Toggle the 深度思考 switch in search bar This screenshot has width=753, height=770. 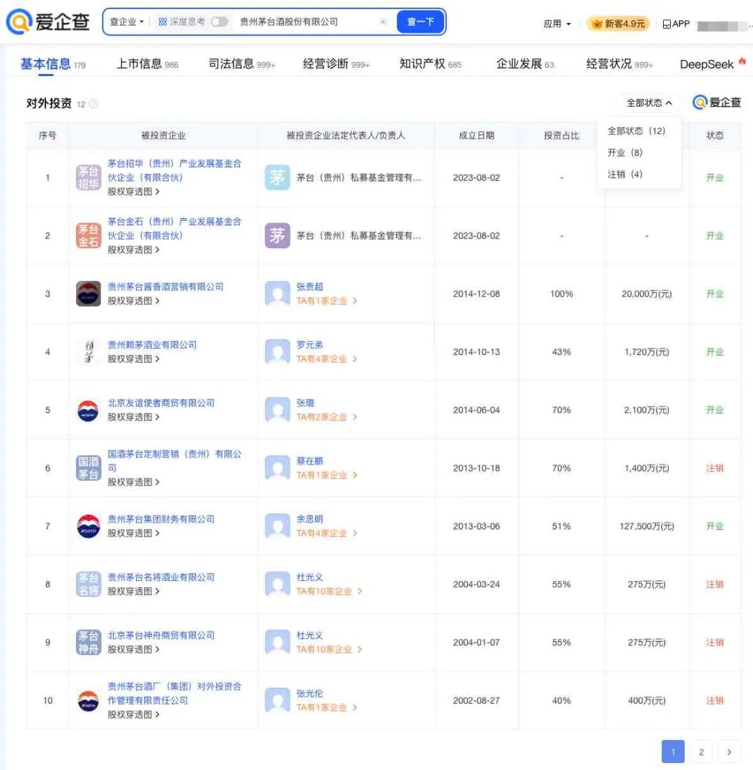click(220, 22)
